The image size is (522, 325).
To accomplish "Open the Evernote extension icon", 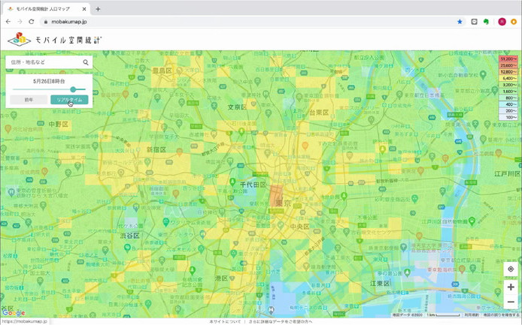I will [487, 22].
